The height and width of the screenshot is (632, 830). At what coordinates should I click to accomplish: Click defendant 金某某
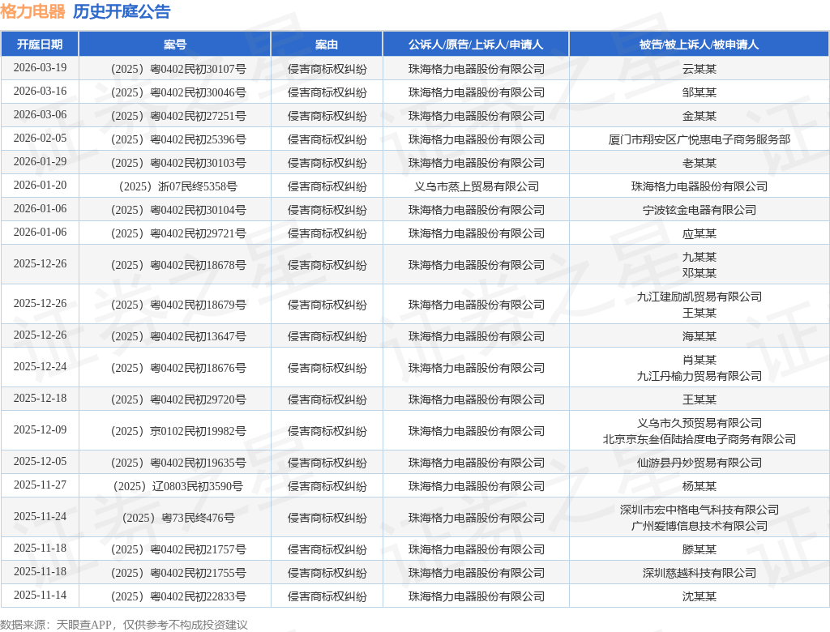click(700, 116)
